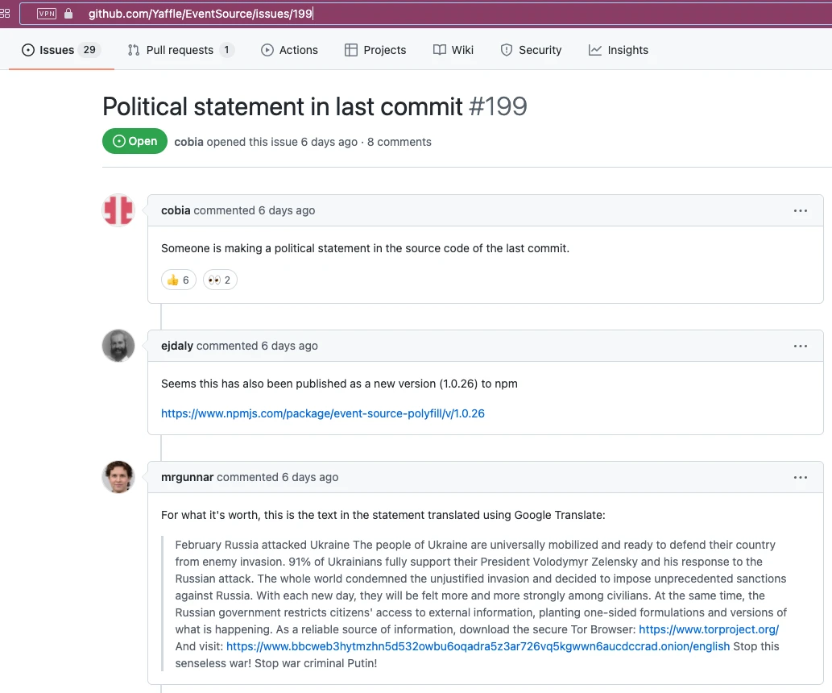Screen dimensions: 832x693
Task: Open the npmjs event-source-polyfill link
Action: point(322,413)
